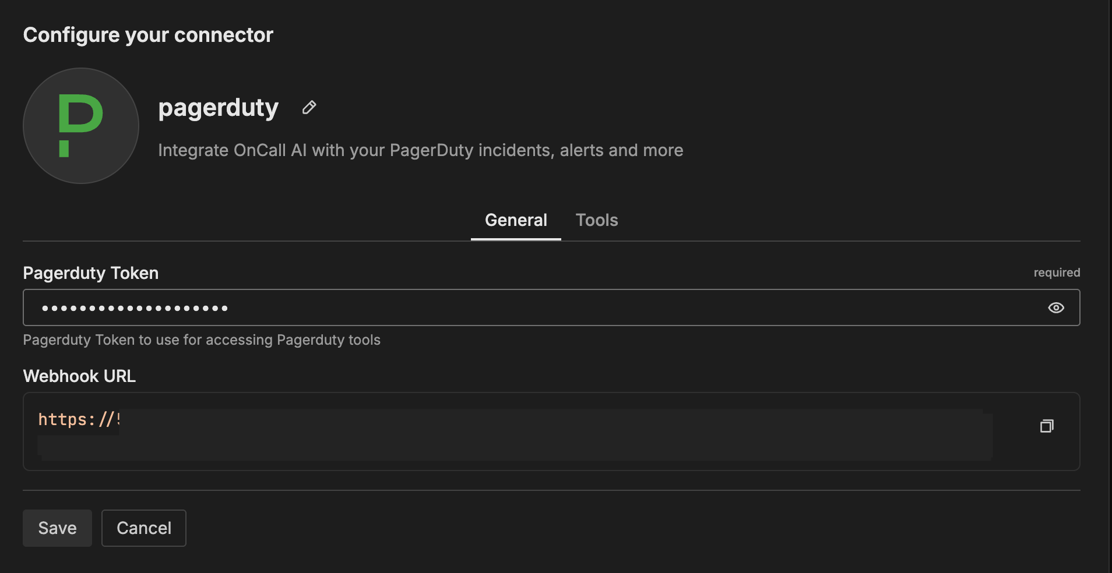Click the pencil icon to rename connector
Image resolution: width=1112 pixels, height=573 pixels.
tap(309, 108)
